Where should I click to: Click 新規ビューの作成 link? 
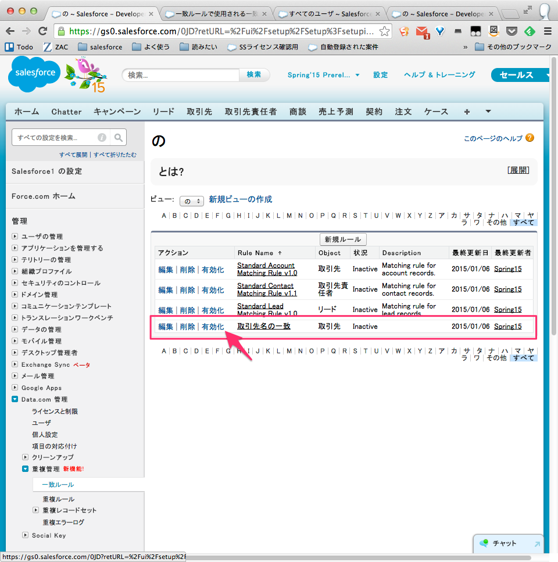(241, 199)
